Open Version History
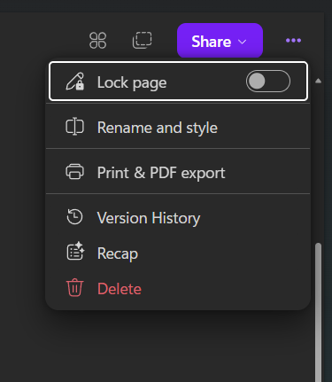Screen dimensions: 332x382 point(178,218)
